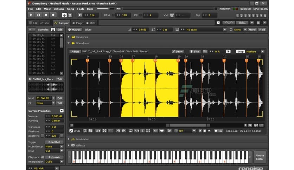Expand the Modulation section
The width and height of the screenshot is (294, 170).
(69, 139)
